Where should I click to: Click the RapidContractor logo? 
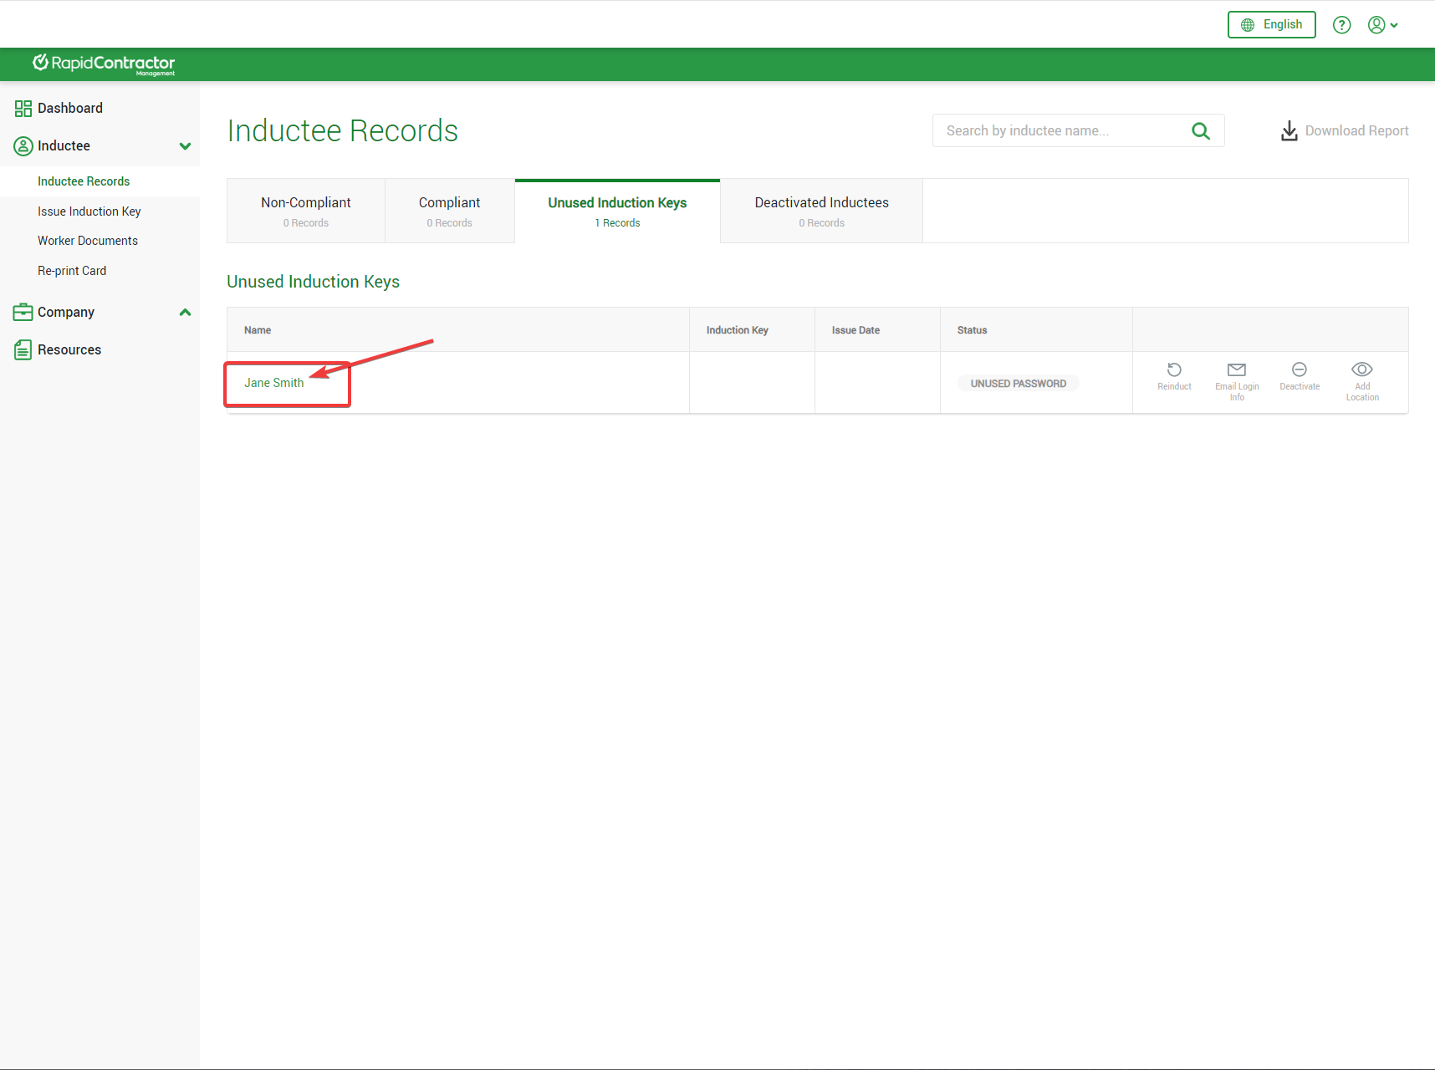click(104, 64)
